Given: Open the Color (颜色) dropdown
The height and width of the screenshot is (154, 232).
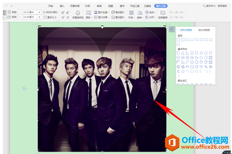Looking at the screenshot, I should click(x=89, y=15).
